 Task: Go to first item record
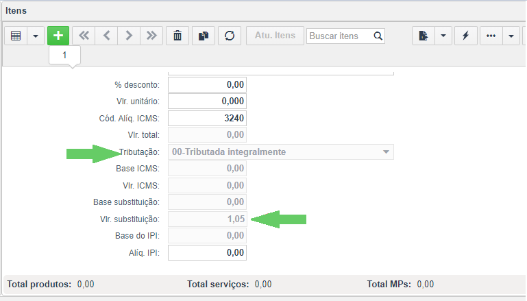[x=84, y=36]
